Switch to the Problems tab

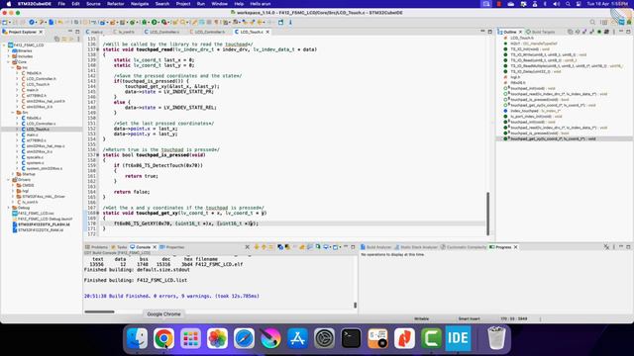(97, 247)
